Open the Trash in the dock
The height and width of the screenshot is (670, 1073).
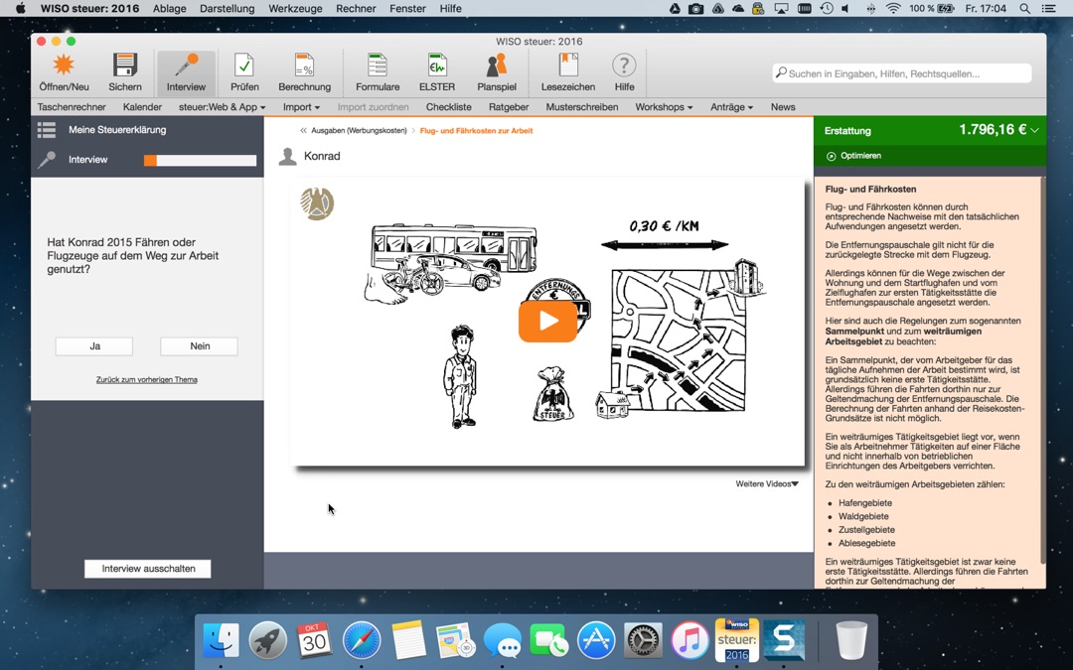851,640
